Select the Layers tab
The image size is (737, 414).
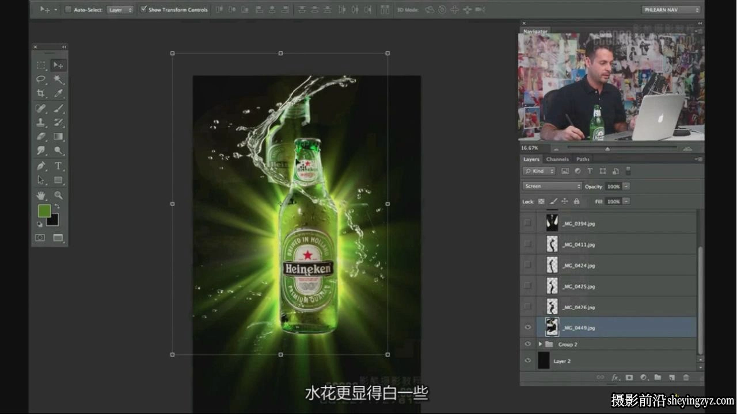[531, 159]
